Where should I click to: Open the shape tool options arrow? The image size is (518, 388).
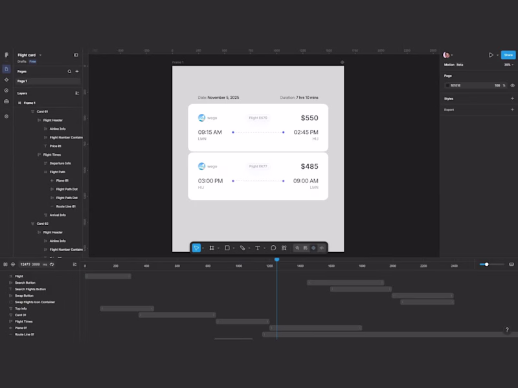click(234, 248)
